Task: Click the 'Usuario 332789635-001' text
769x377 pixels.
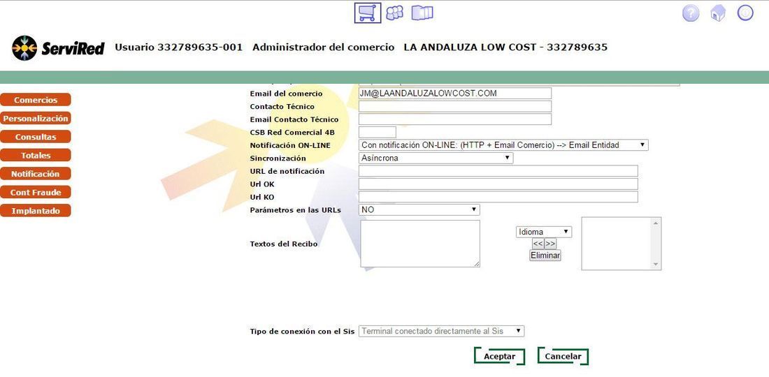Action: tap(178, 47)
